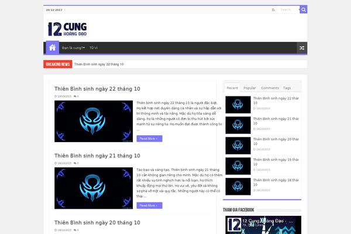Open article title 'Thiên Bình sinh ngày 22 tháng 10'

pyautogui.click(x=97, y=89)
